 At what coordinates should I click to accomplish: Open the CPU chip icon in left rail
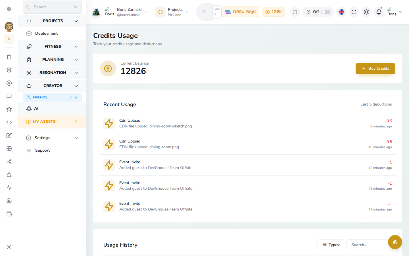pyautogui.click(x=9, y=201)
